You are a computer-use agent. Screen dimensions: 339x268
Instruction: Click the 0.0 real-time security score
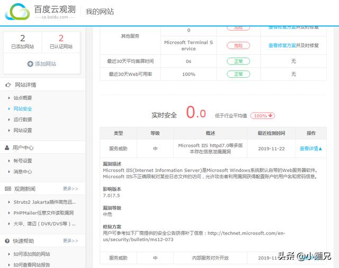[196, 113]
